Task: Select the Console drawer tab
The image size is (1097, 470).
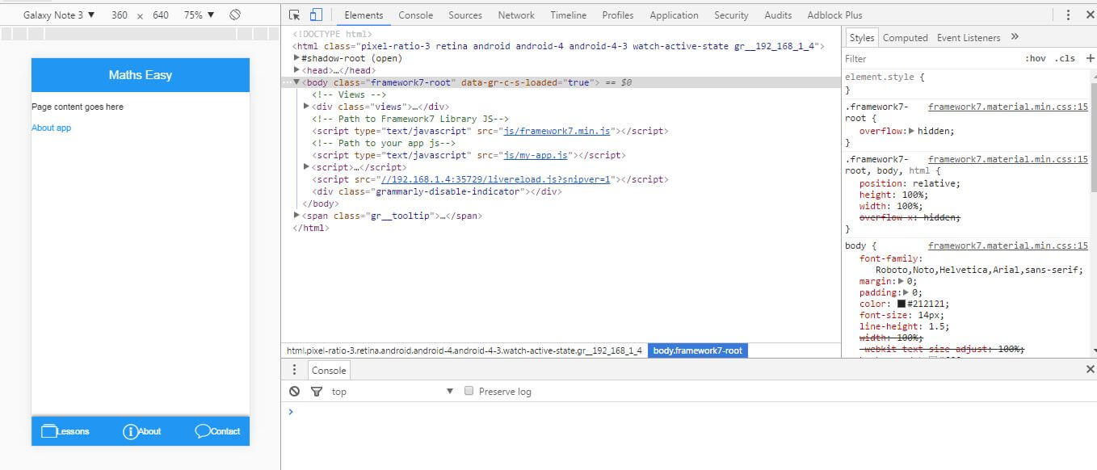Action: [329, 370]
